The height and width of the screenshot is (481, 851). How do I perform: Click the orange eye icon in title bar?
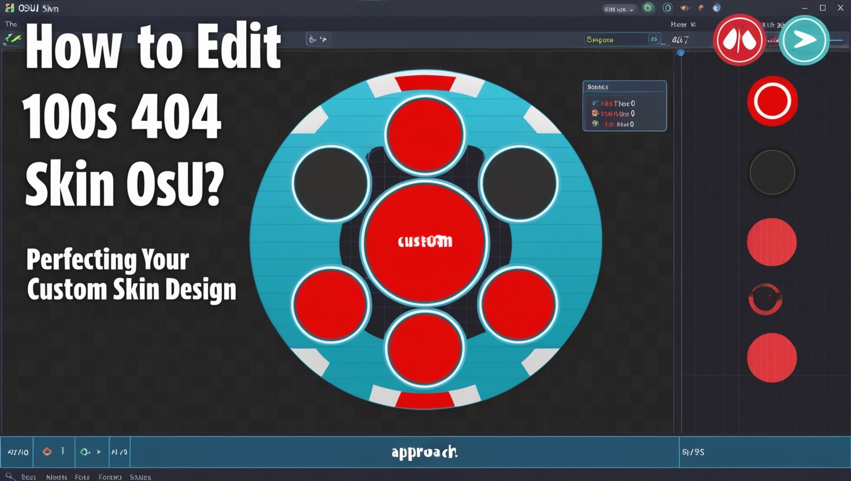684,8
